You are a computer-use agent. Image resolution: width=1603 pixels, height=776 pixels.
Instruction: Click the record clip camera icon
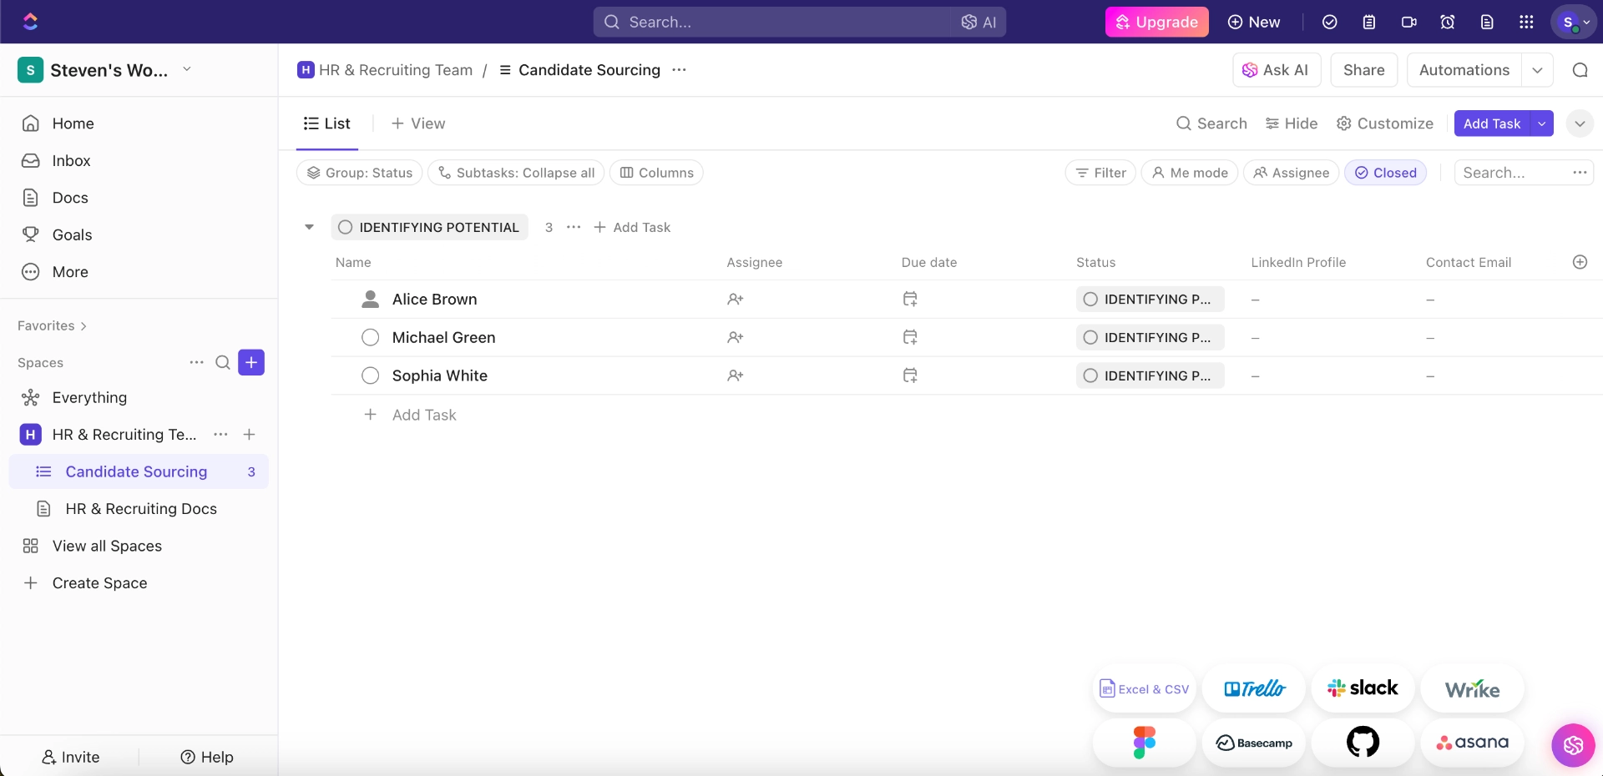click(x=1408, y=23)
